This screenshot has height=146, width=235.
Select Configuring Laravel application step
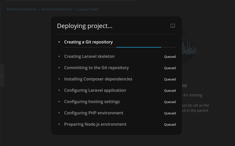pyautogui.click(x=95, y=90)
